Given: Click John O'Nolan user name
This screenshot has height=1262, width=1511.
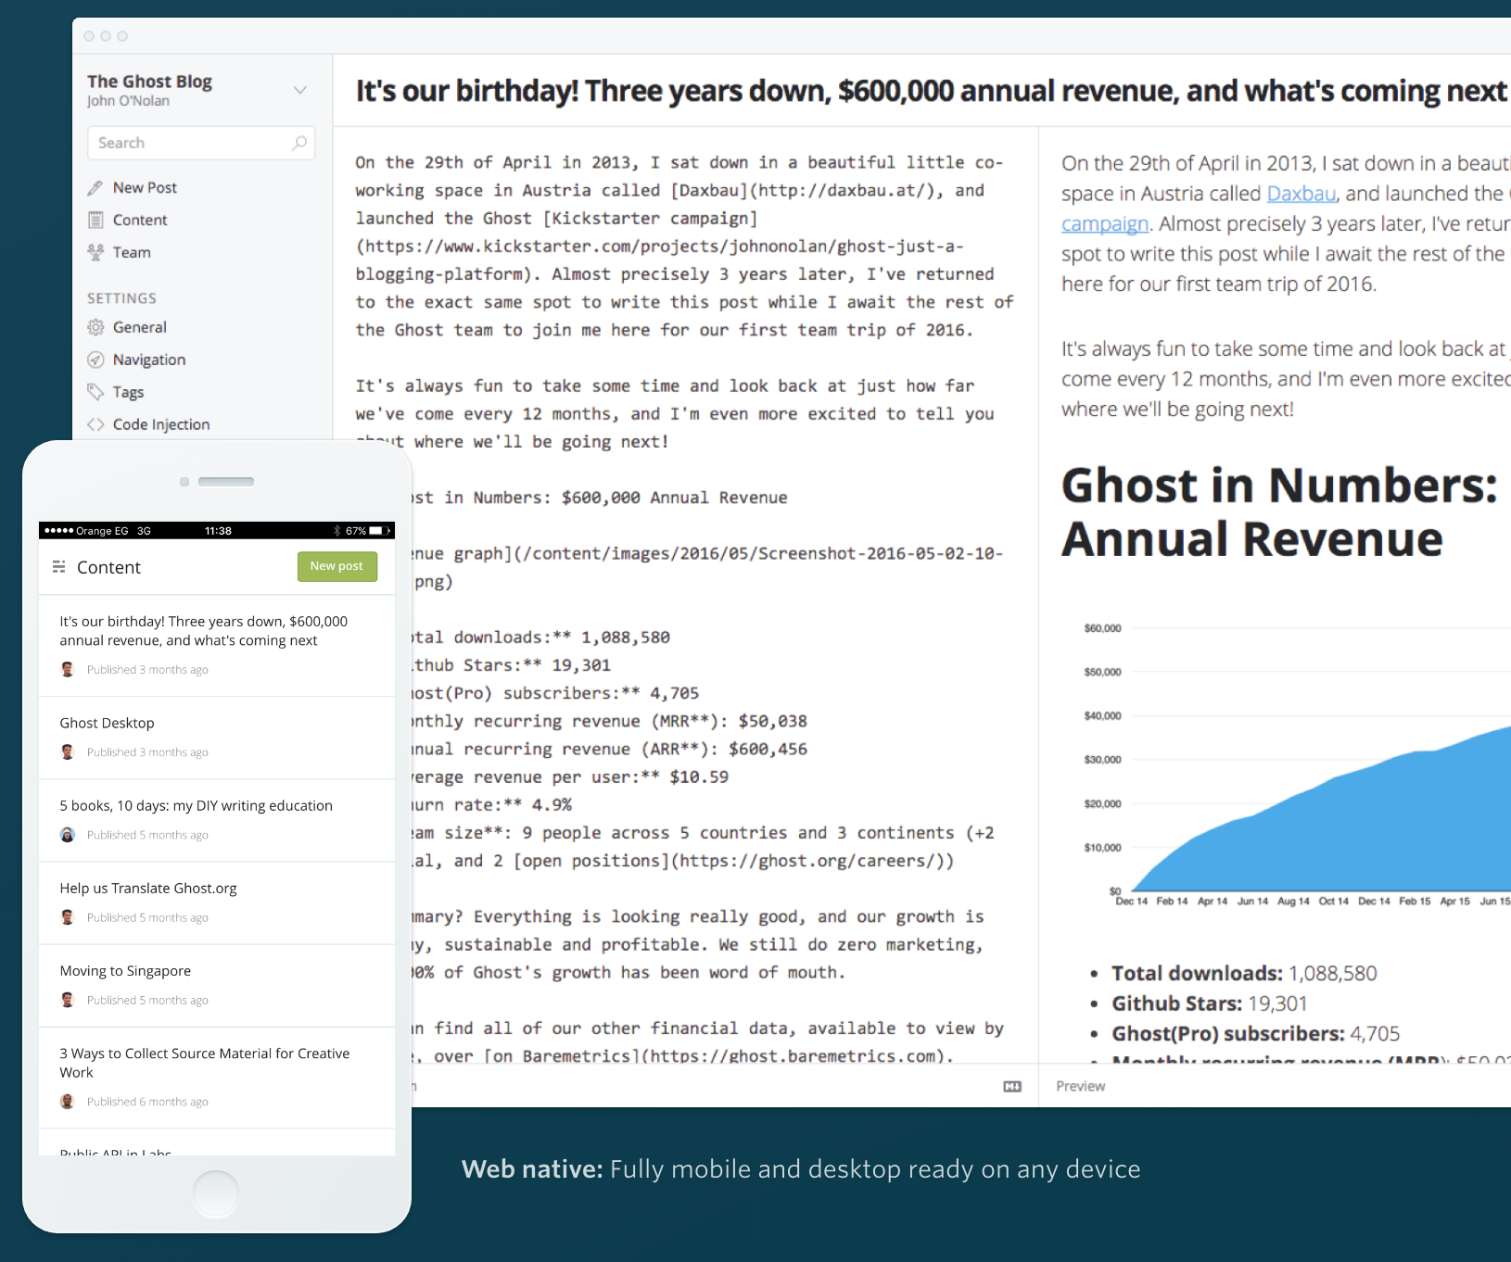Looking at the screenshot, I should coord(128,101).
